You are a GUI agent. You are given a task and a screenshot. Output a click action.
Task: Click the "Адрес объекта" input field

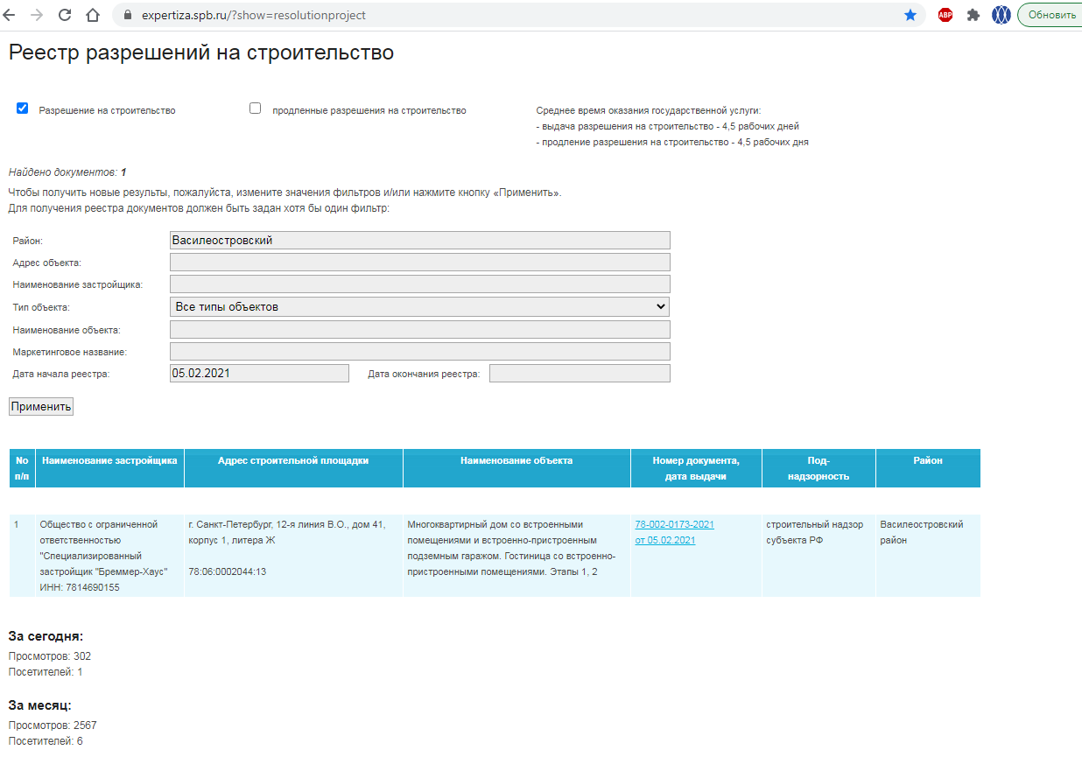tap(419, 263)
